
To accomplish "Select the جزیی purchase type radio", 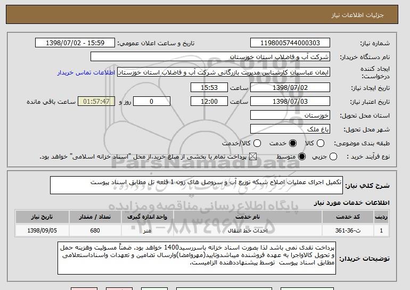I will coord(333,156).
